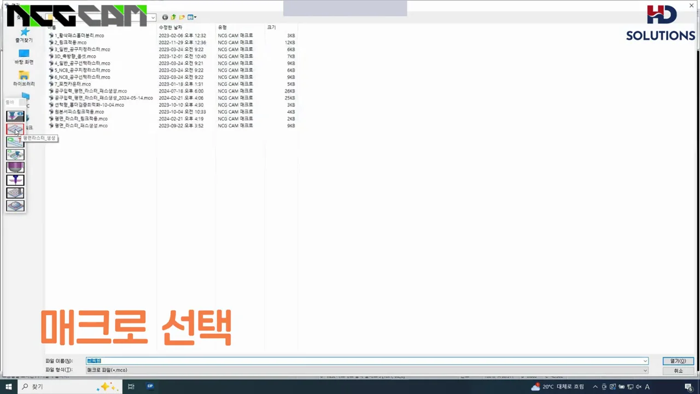
Task: Open Task View on the taskbar
Action: (131, 386)
